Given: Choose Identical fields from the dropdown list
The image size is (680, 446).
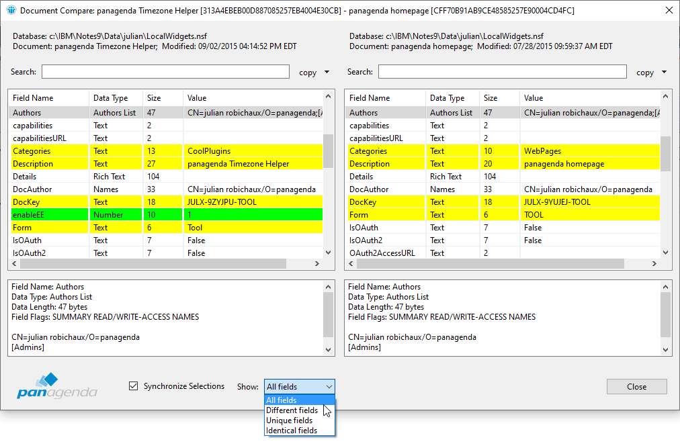Looking at the screenshot, I should (299, 431).
